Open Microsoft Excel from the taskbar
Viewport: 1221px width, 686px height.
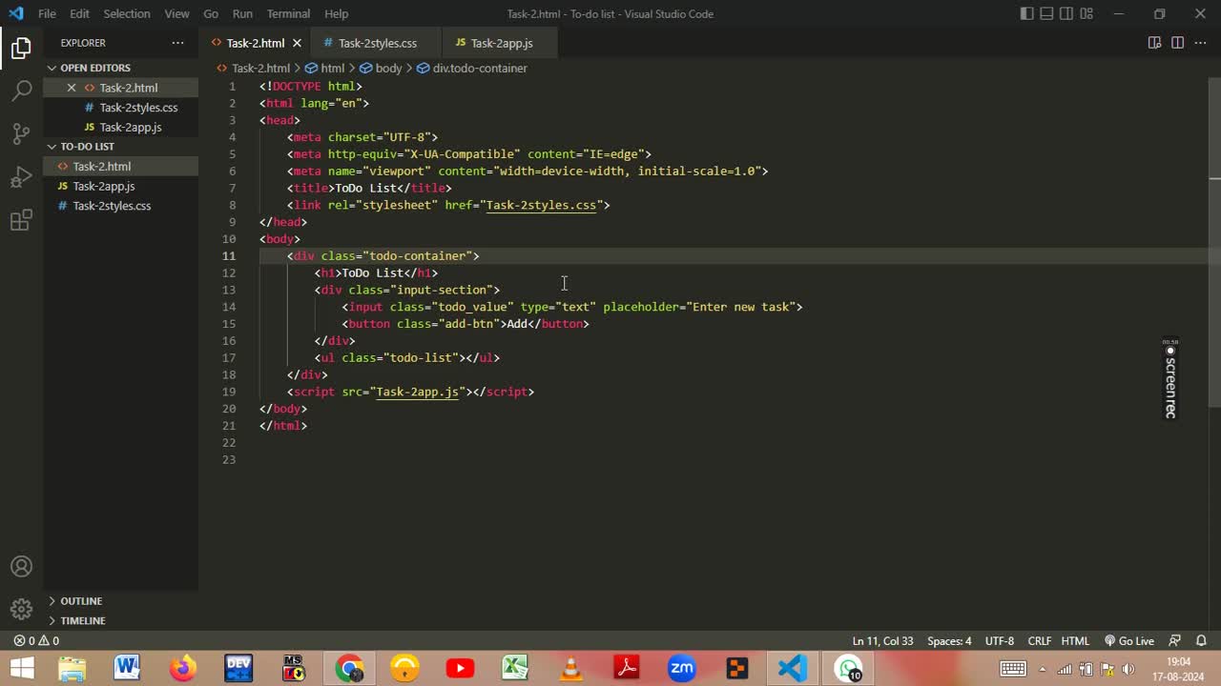(516, 668)
